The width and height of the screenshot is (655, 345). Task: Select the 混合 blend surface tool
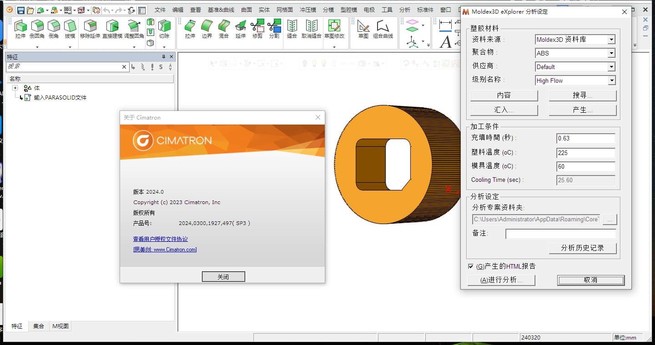pyautogui.click(x=224, y=29)
